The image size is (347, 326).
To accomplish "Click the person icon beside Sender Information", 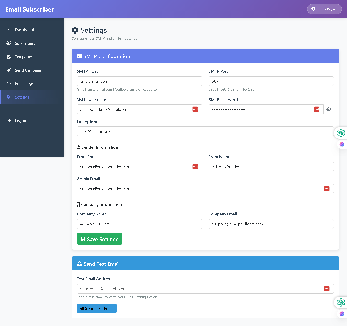I will (x=78, y=147).
